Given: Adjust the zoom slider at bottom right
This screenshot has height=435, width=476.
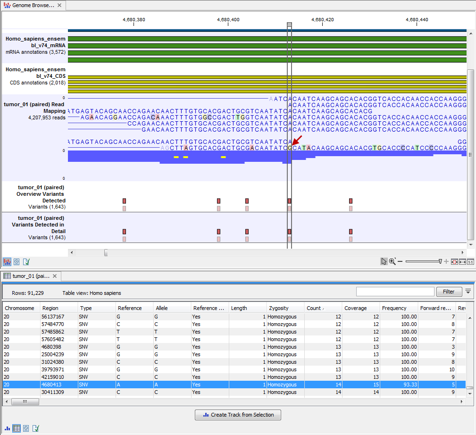Looking at the screenshot, I should coord(422,261).
